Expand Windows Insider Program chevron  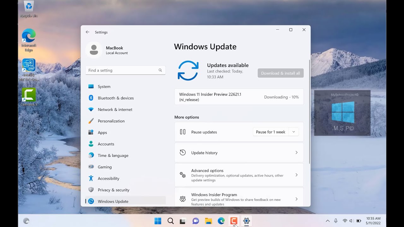tap(296, 199)
